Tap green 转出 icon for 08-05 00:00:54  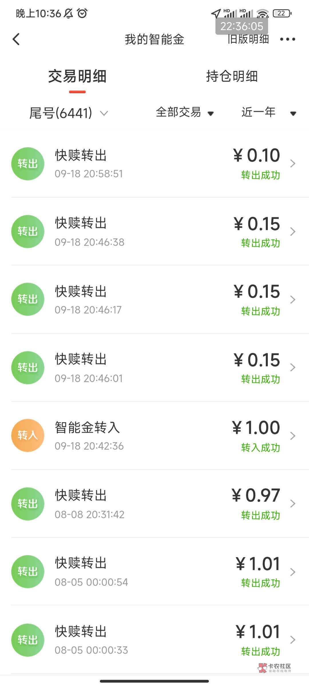28,572
